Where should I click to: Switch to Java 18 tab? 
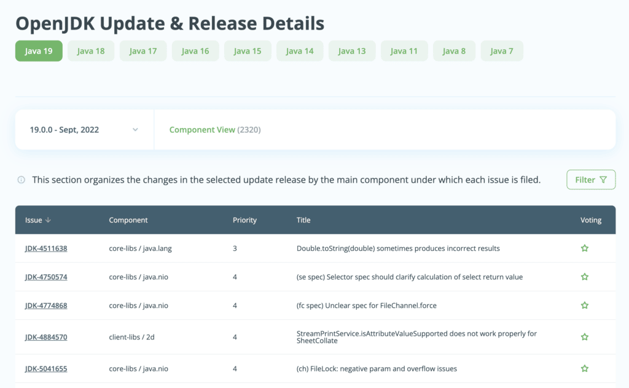[x=91, y=51]
